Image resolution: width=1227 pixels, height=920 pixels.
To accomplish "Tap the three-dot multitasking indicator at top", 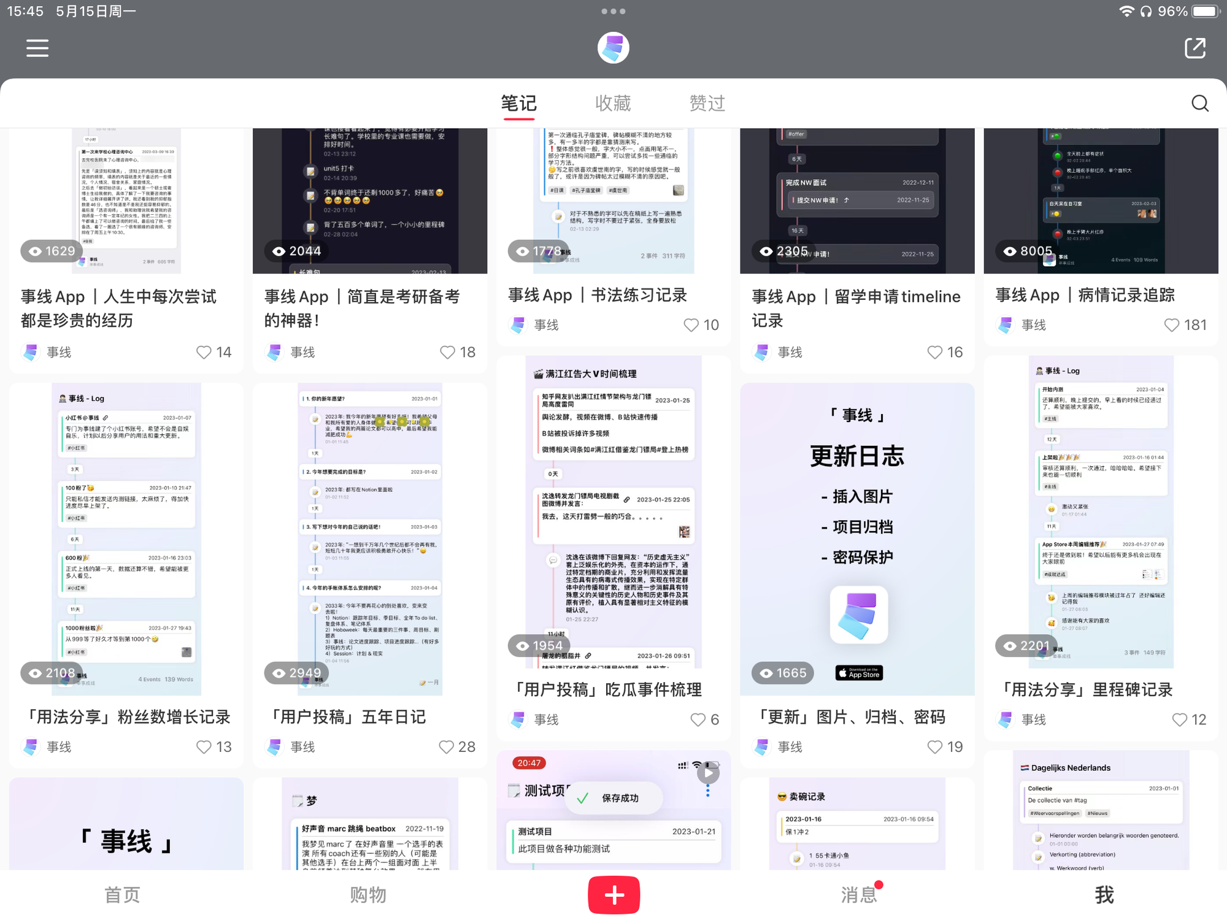I will pos(613,11).
